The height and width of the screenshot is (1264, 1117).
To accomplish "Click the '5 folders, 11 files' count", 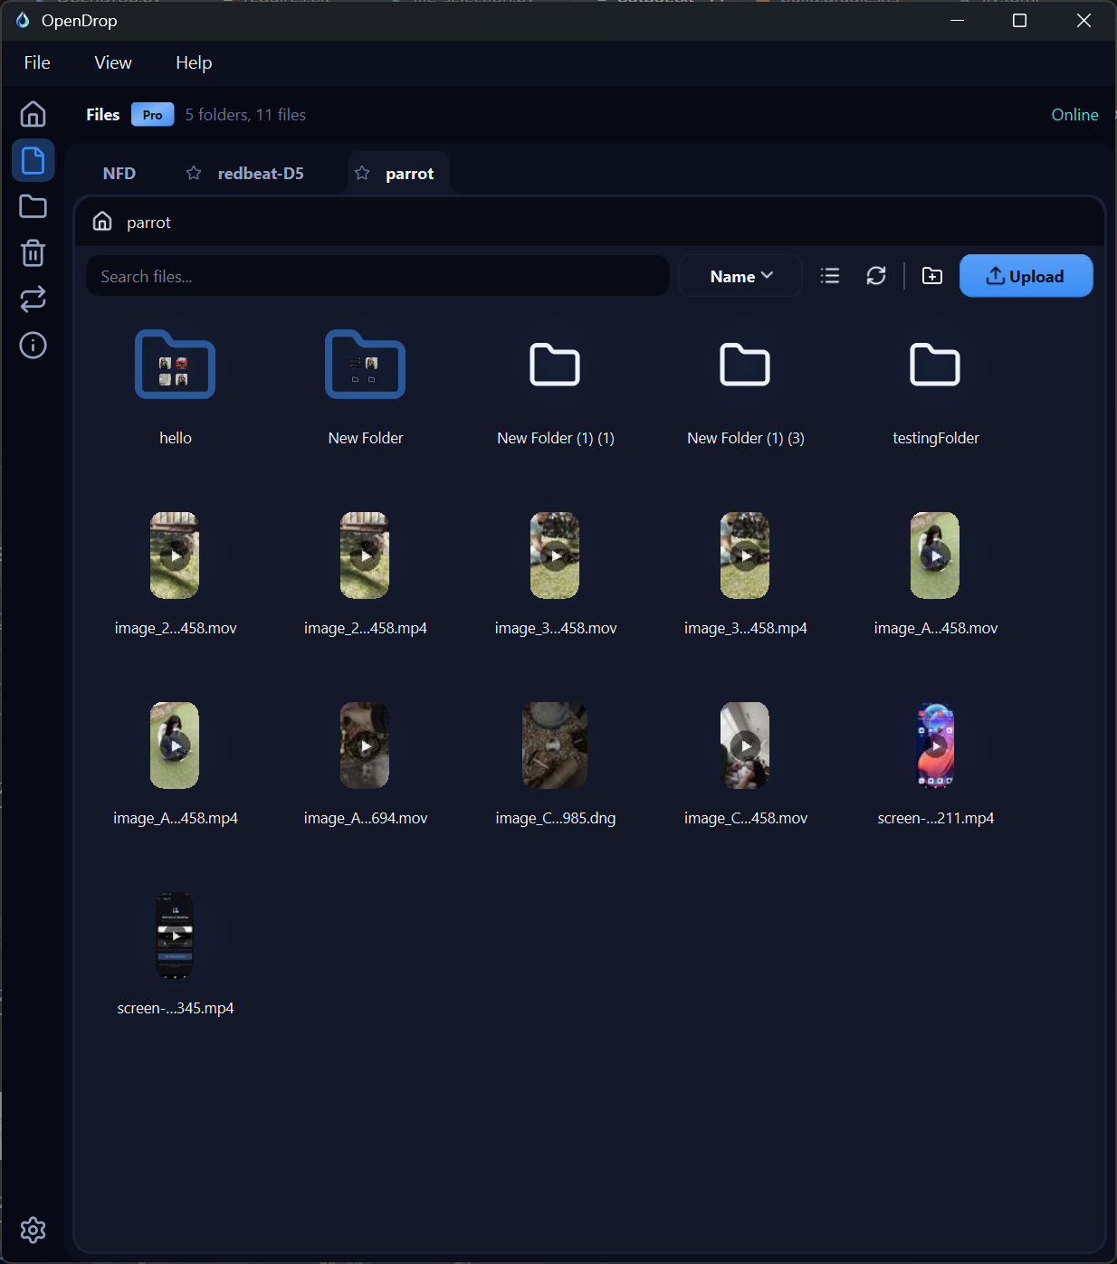I will point(245,115).
